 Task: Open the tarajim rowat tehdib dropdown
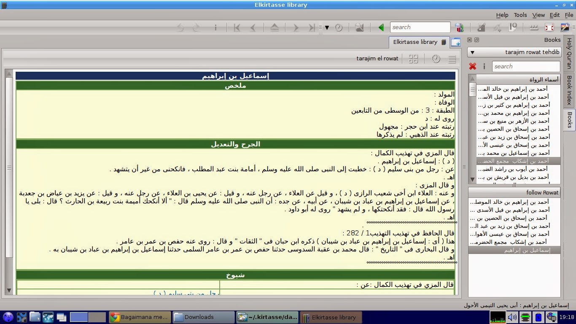514,52
